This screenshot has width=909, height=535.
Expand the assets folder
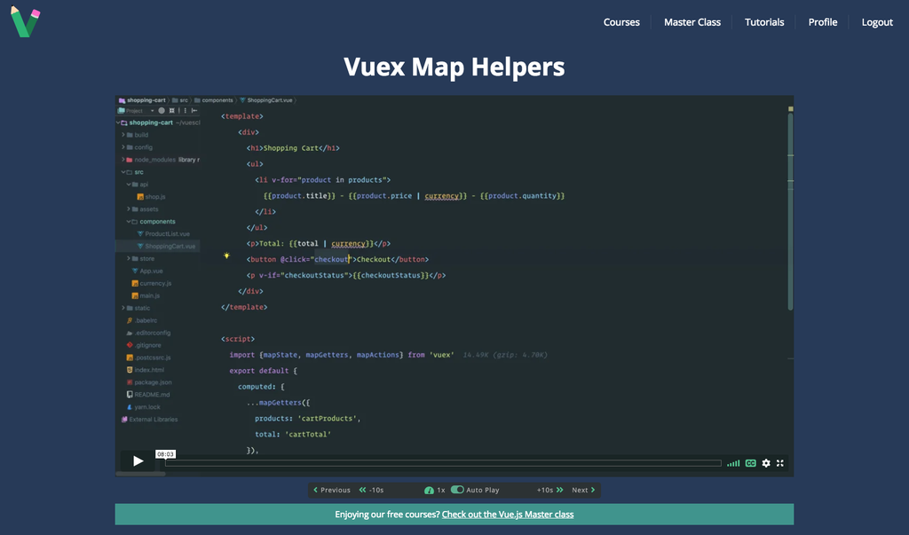128,209
